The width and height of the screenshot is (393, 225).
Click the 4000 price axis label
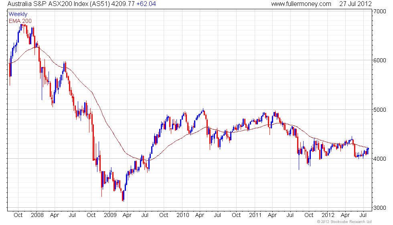tap(380, 159)
